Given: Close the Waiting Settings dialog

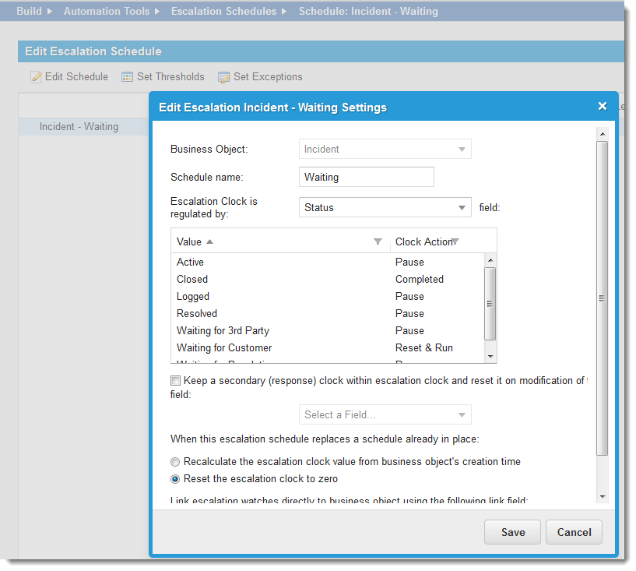Looking at the screenshot, I should (x=602, y=107).
